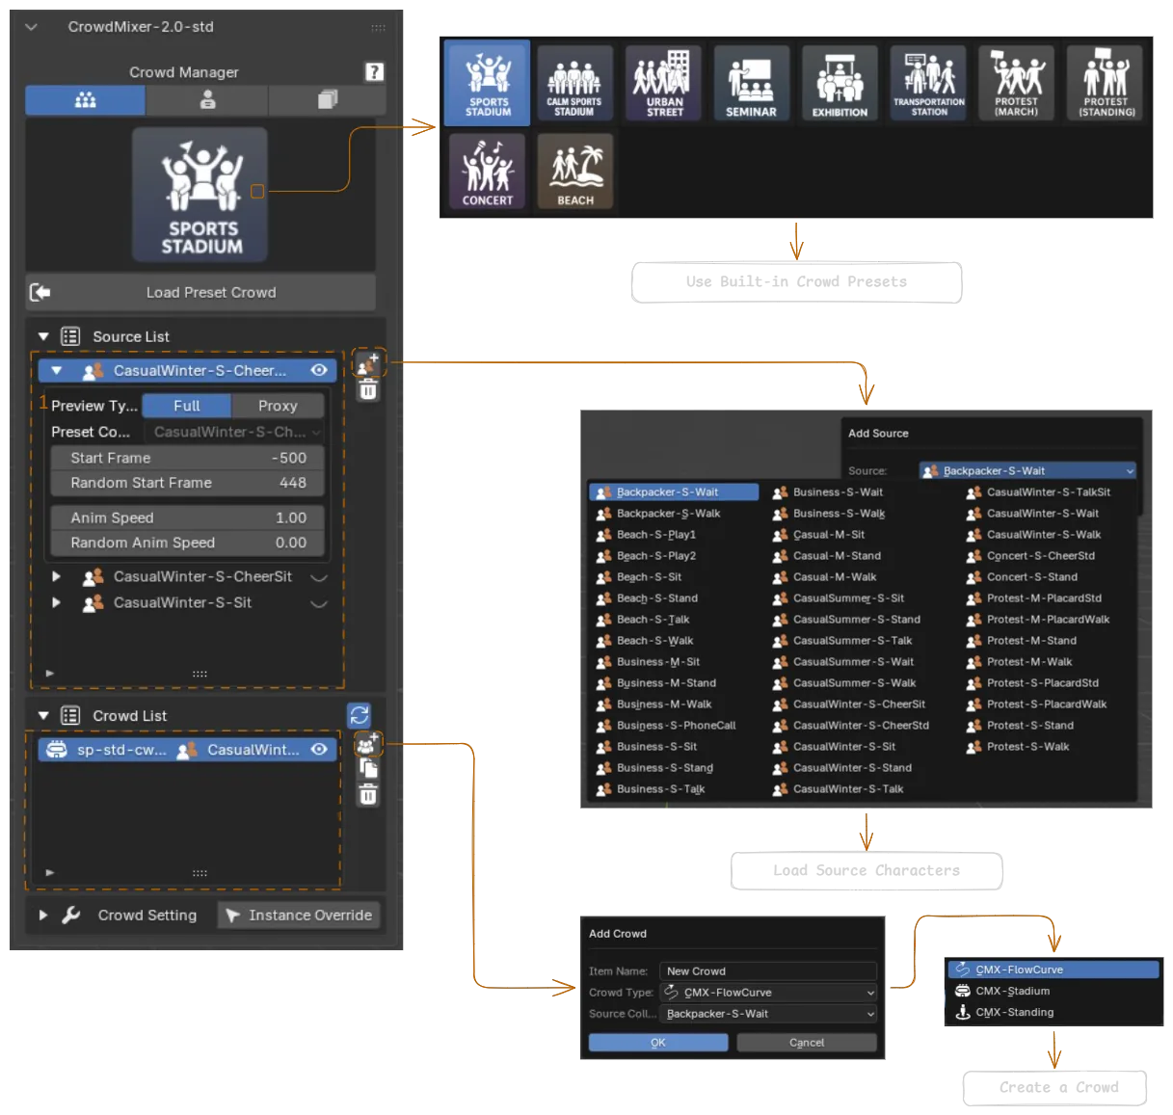The width and height of the screenshot is (1173, 1115).
Task: Collapse the Crowd List section
Action: coord(43,715)
